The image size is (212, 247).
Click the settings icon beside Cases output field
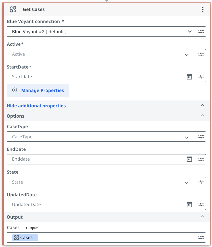tap(201, 238)
